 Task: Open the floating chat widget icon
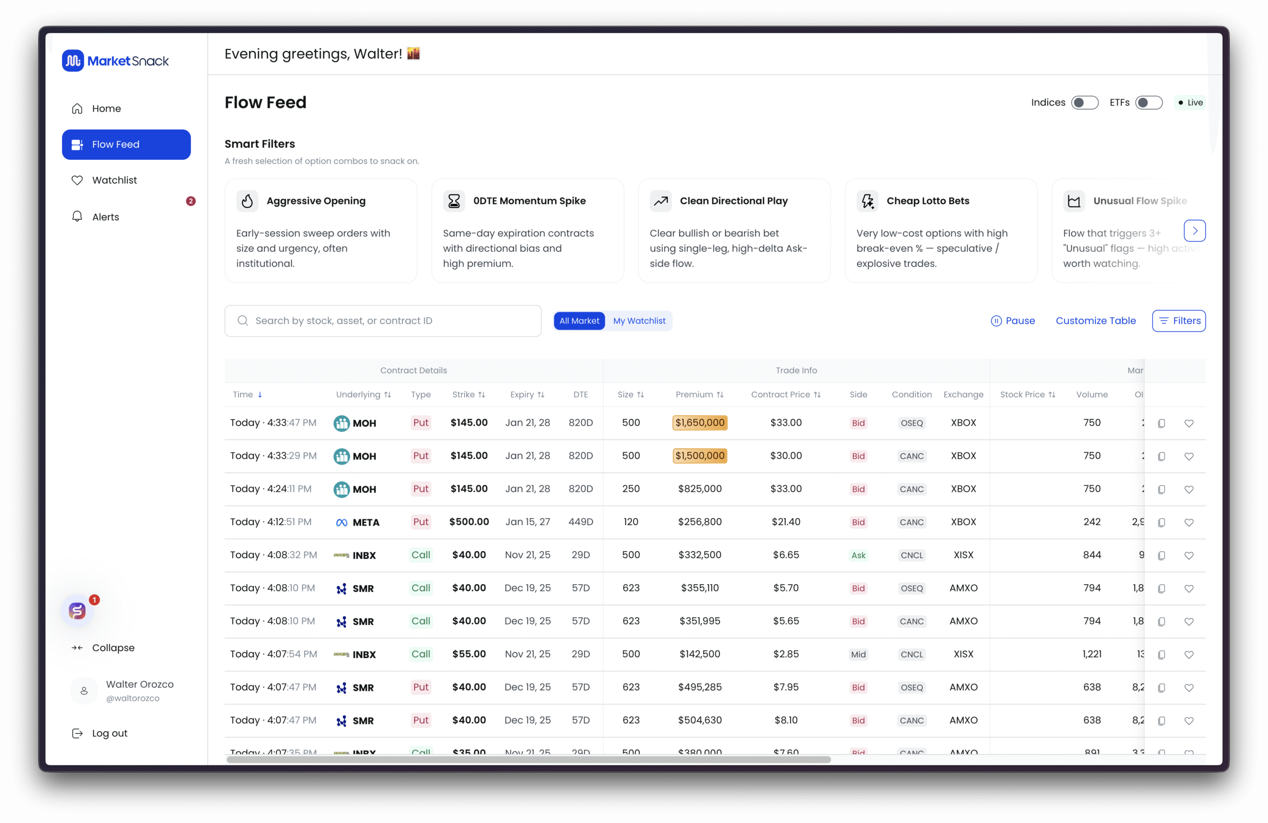click(x=77, y=611)
